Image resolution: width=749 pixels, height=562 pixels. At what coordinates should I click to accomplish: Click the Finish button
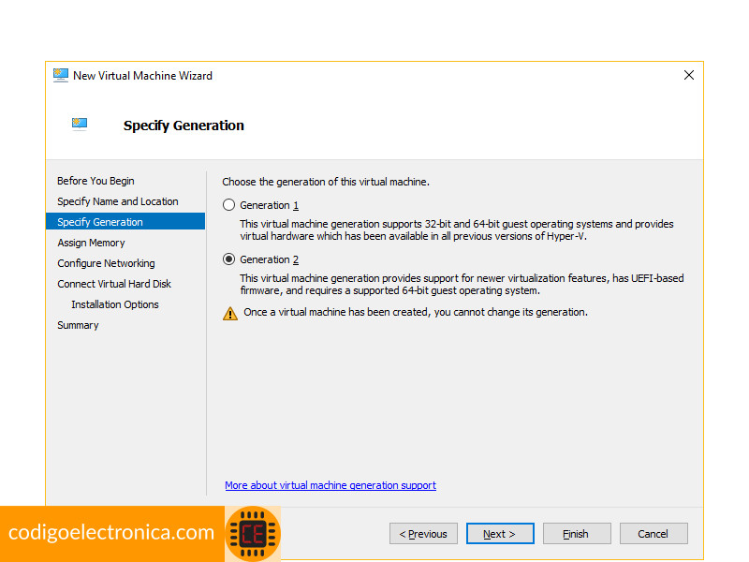coord(577,534)
